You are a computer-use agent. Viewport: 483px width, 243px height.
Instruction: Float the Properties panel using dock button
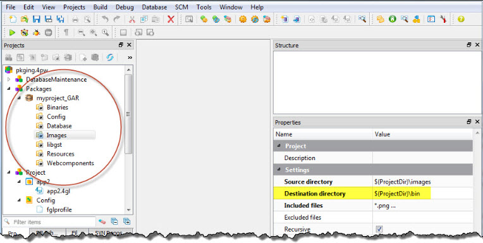pos(469,122)
